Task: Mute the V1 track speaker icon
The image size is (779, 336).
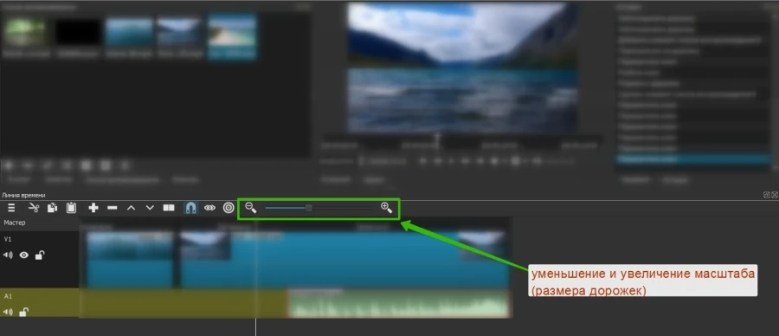Action: 8,255
